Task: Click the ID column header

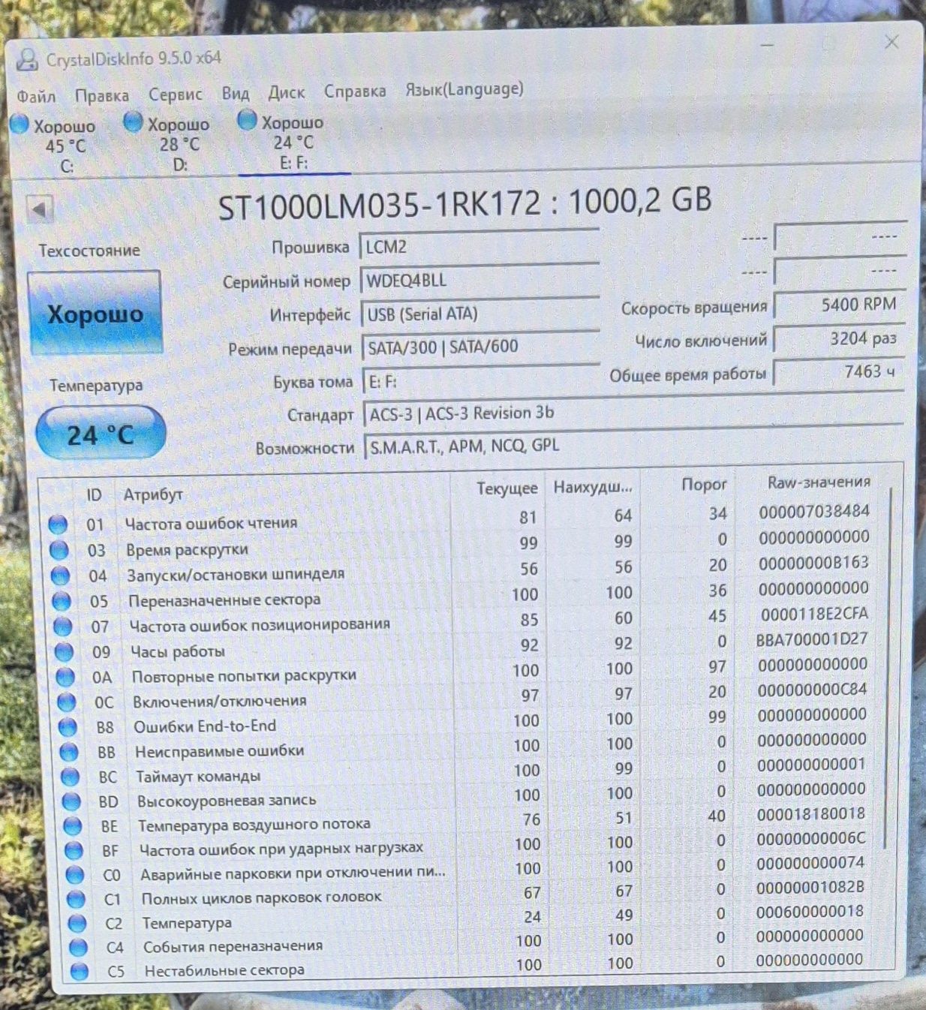Action: coord(94,494)
